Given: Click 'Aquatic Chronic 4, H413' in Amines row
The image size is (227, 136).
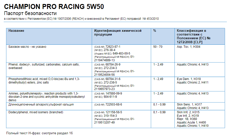Looking at the screenshot, I should click(192, 93).
